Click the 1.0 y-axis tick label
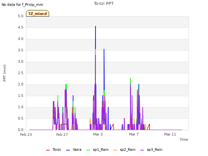Screen dimensions: 208x156 click(21, 107)
